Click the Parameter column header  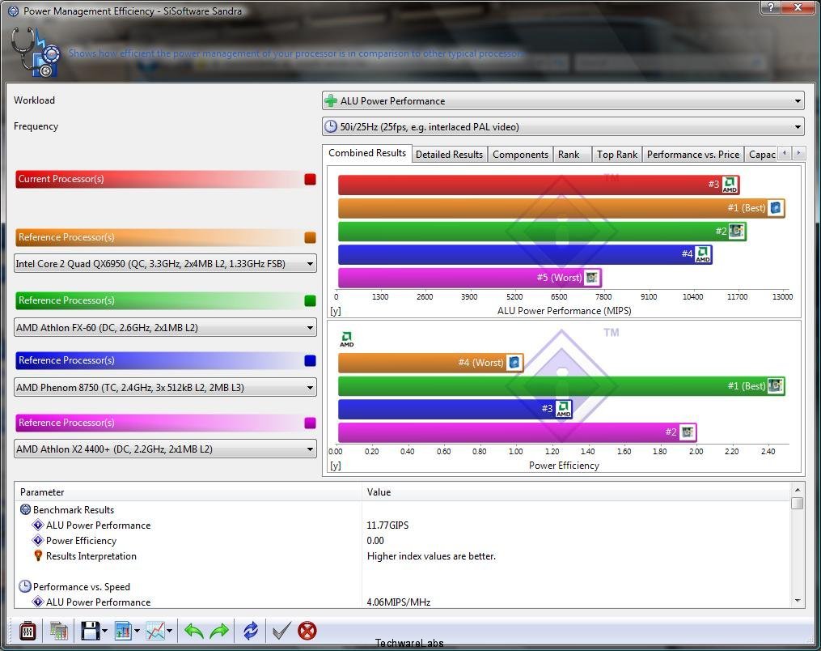coord(188,492)
